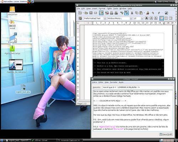Open Writer Insert menu
178x142 pixels.
(95, 9)
